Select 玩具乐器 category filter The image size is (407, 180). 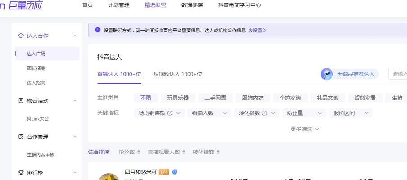tap(178, 98)
